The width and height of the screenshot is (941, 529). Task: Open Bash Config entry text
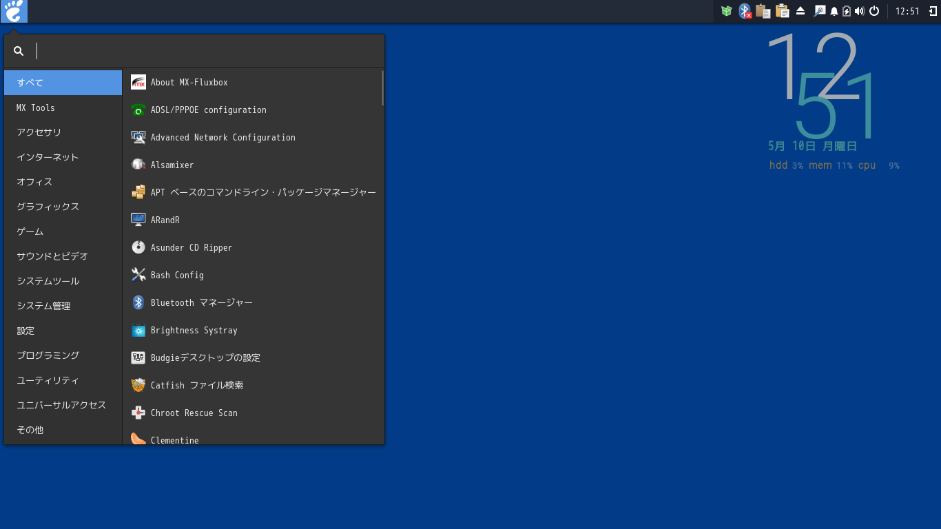point(177,275)
